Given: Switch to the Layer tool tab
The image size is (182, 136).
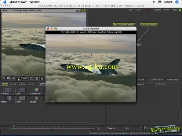Looking at the screenshot, I should click(x=42, y=84).
